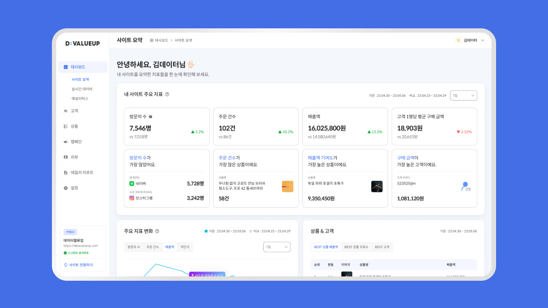Click the 102건 order count value
The height and width of the screenshot is (308, 548).
(x=227, y=128)
